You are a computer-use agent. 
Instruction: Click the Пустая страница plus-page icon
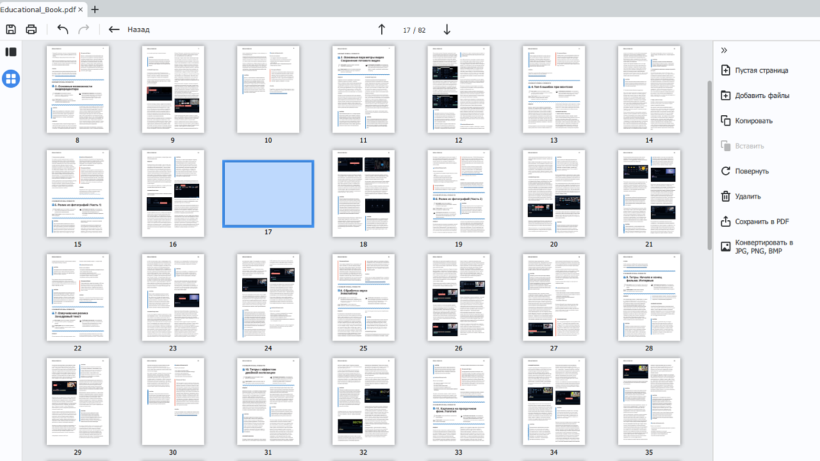[x=726, y=70]
